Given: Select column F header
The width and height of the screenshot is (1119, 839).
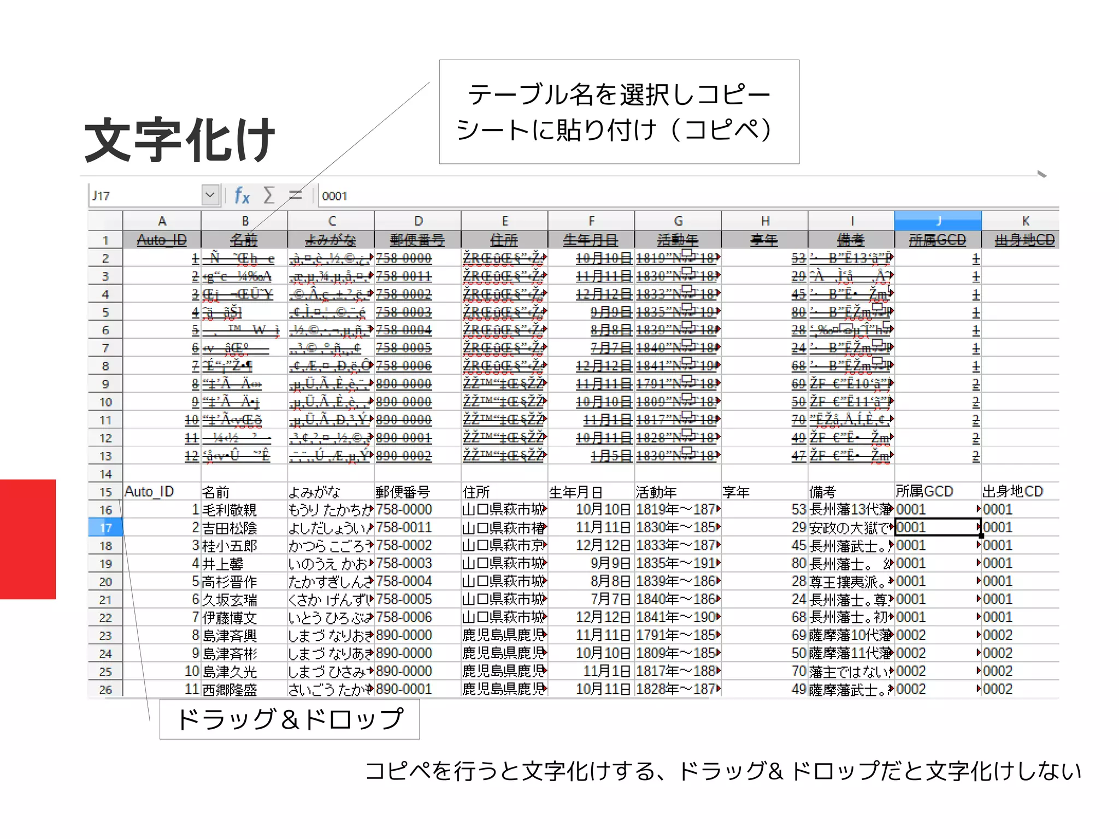Looking at the screenshot, I should coord(591,221).
